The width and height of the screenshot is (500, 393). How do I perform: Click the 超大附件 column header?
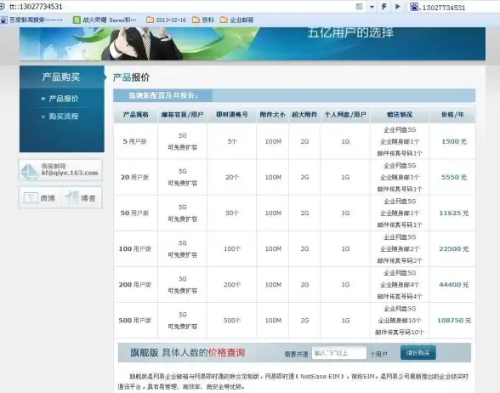304,115
